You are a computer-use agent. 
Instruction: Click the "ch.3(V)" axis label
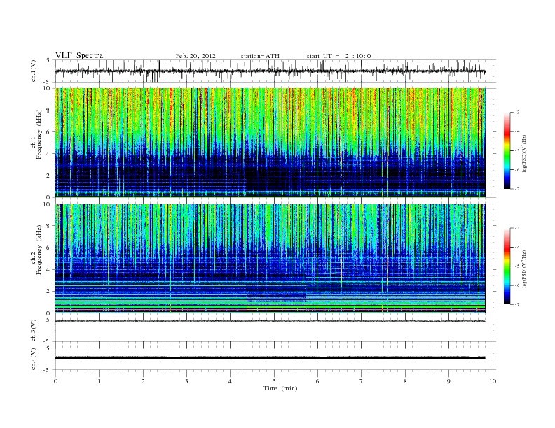point(34,331)
